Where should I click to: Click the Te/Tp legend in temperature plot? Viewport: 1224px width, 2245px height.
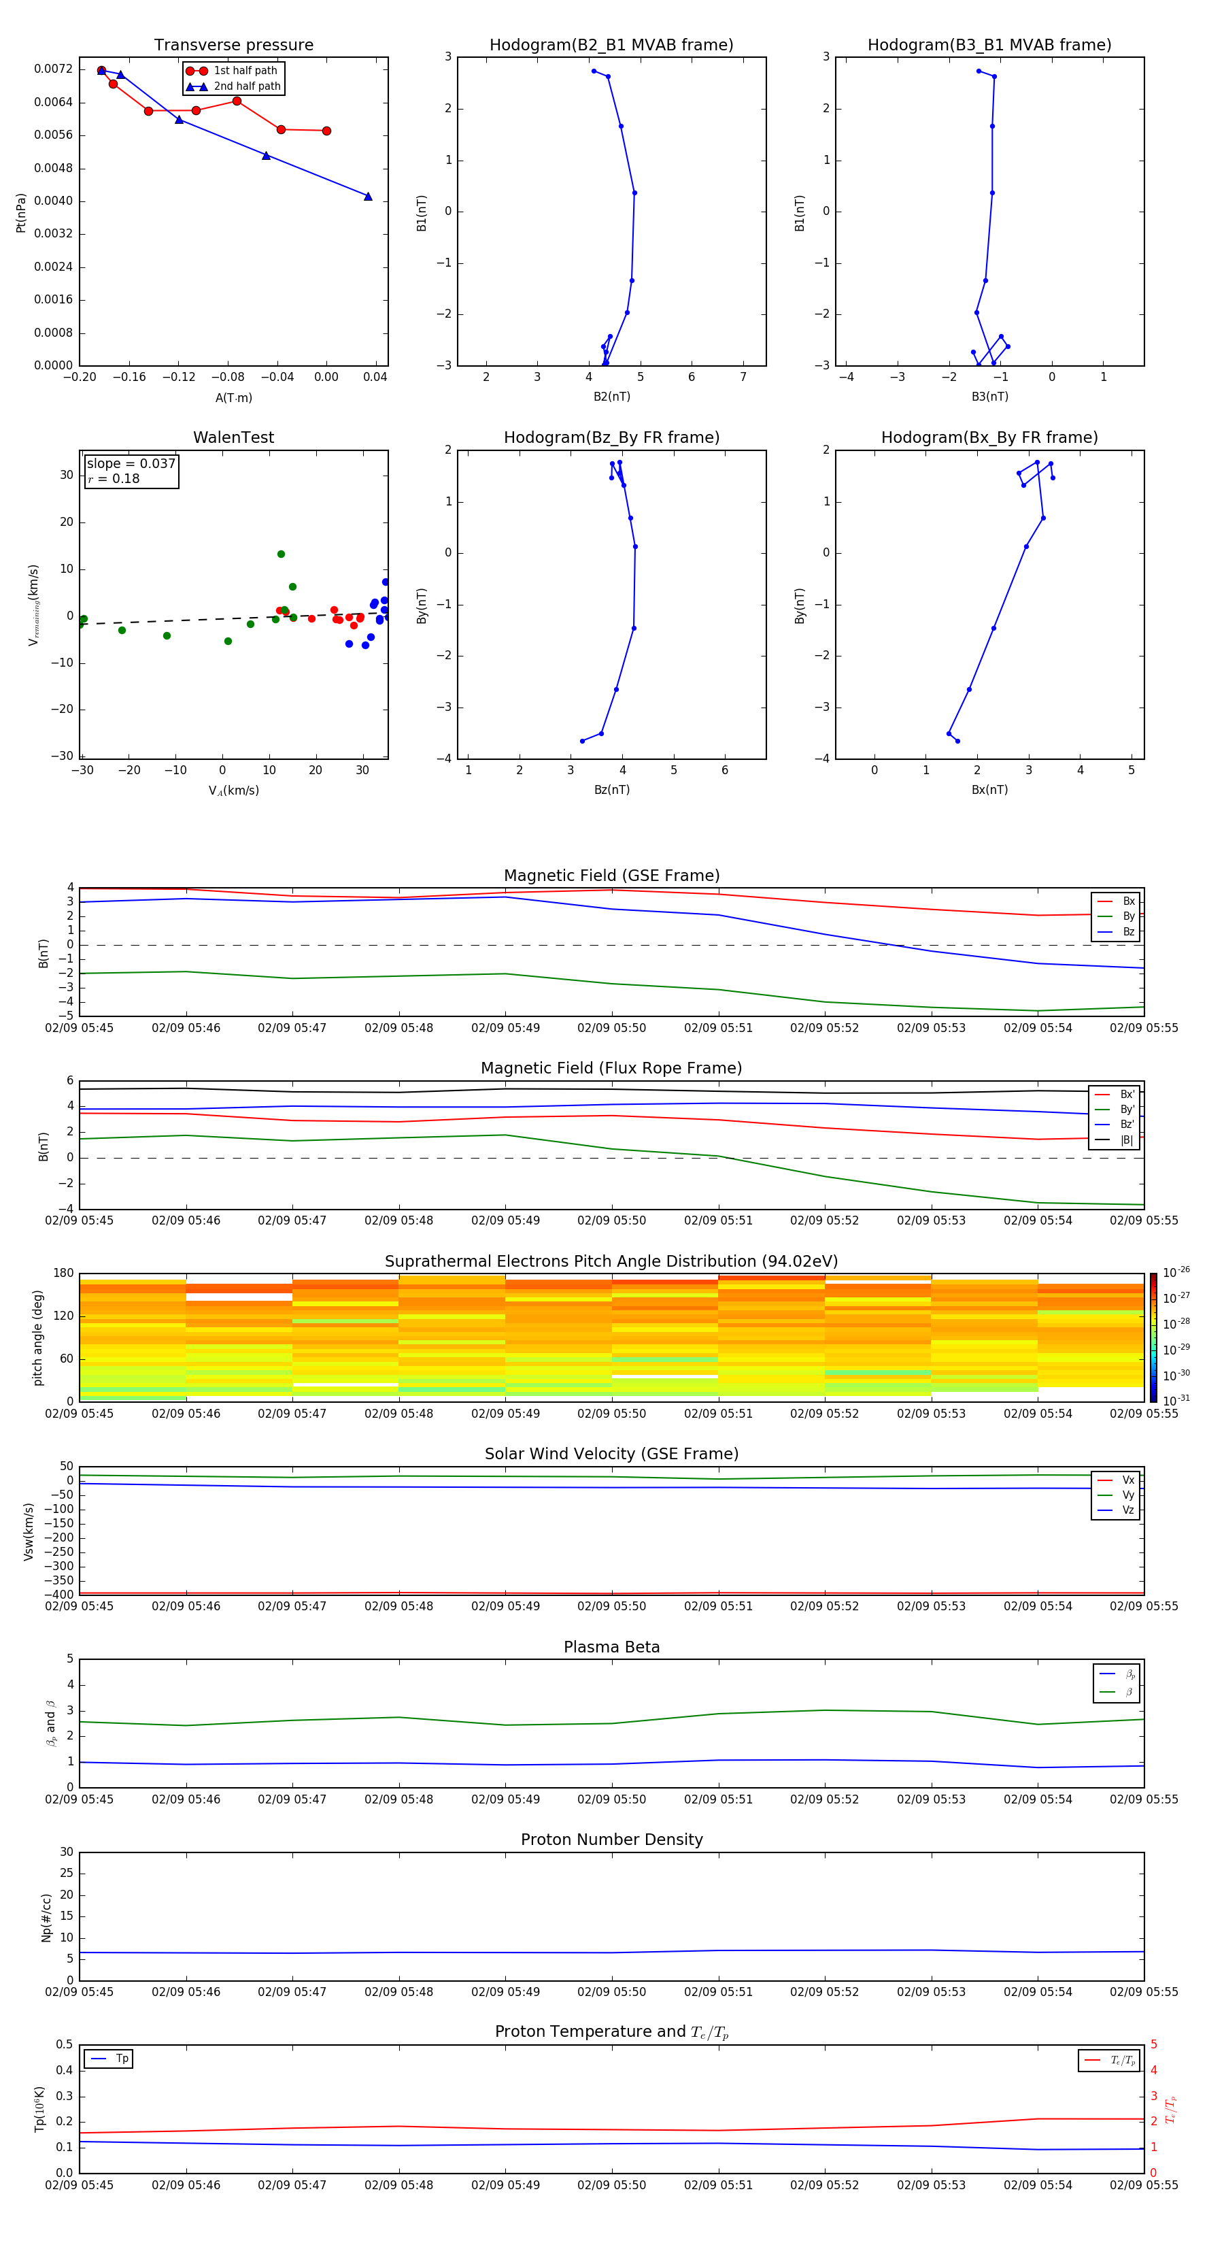point(1109,2060)
